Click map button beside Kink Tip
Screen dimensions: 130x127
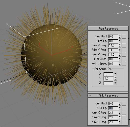pos(124,108)
